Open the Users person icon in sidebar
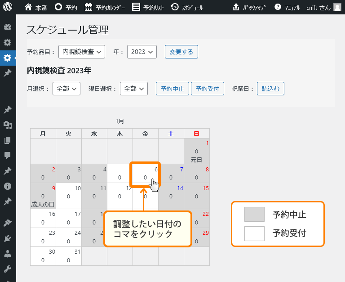This screenshot has height=282, width=345. pos(8,254)
